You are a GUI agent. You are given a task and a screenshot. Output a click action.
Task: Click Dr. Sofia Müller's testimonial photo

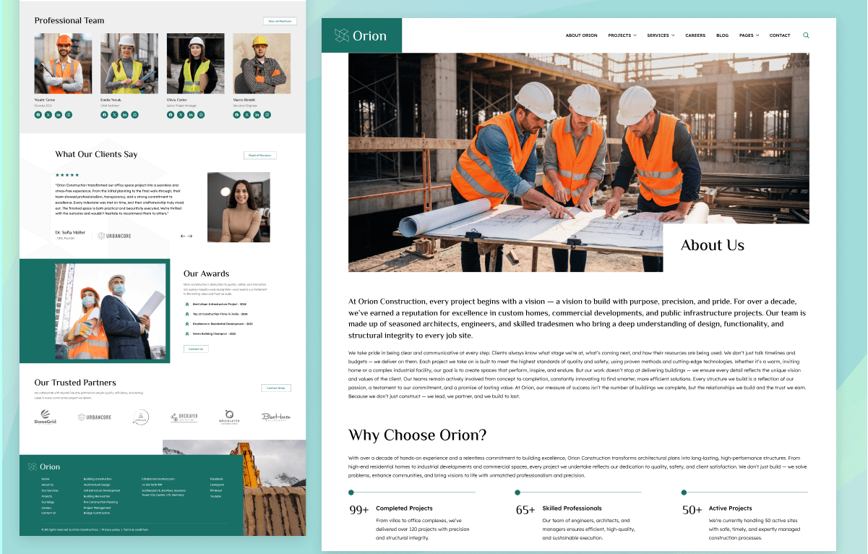tap(239, 207)
